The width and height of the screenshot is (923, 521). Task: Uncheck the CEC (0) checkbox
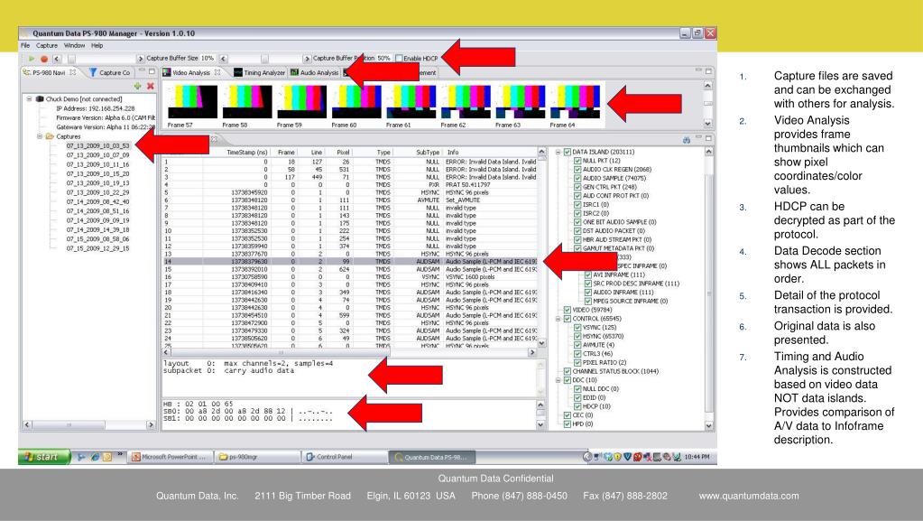[568, 415]
